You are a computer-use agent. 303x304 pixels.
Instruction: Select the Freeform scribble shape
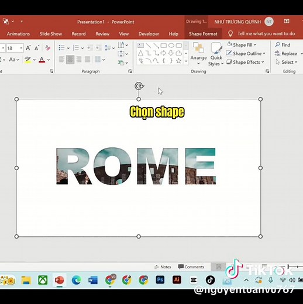pyautogui.click(x=140, y=61)
